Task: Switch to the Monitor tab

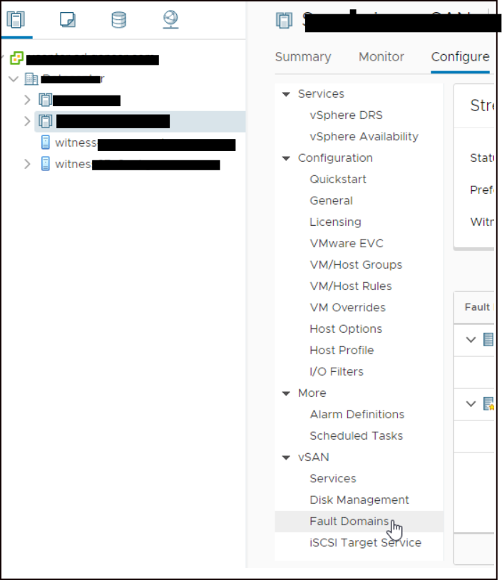Action: tap(381, 57)
